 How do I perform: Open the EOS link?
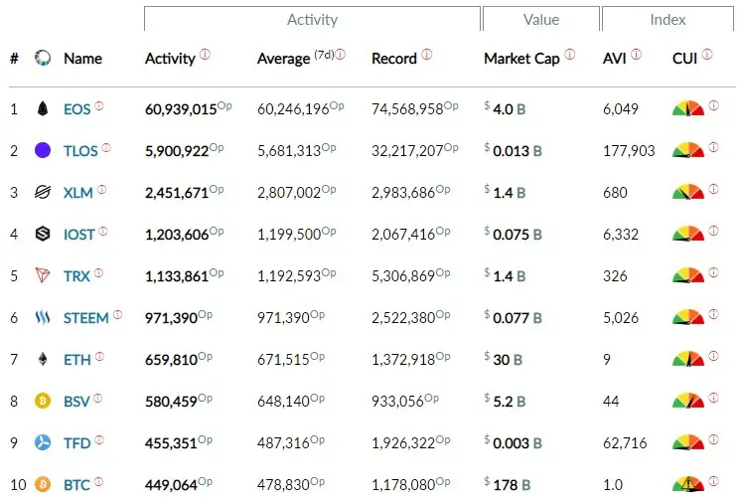pos(76,109)
